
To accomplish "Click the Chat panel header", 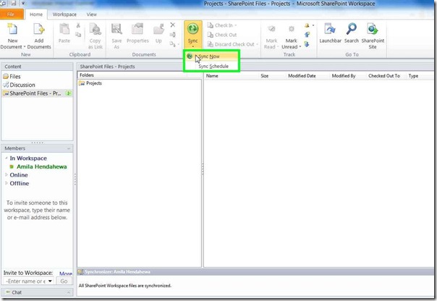I will (x=38, y=292).
